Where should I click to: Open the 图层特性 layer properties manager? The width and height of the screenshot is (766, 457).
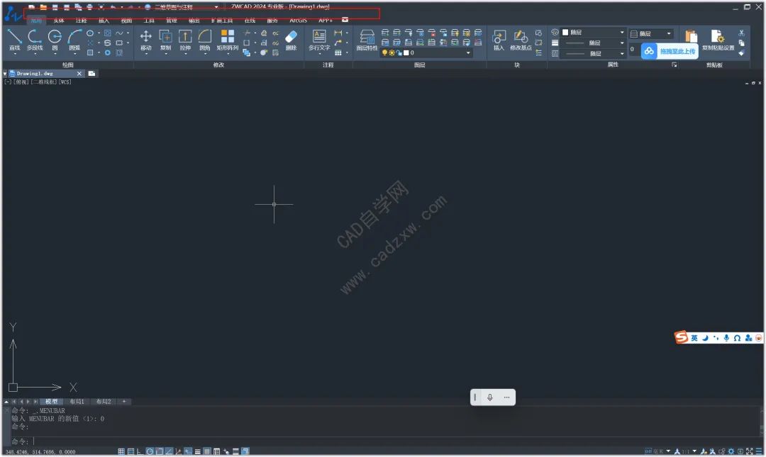tap(367, 40)
